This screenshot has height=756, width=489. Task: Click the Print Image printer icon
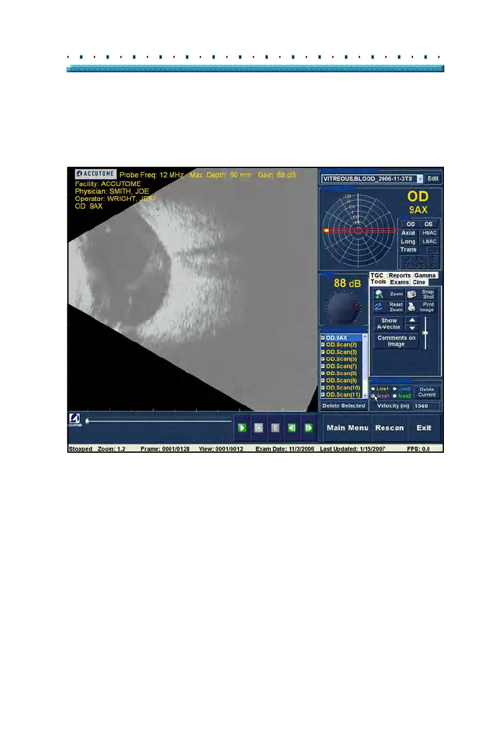[411, 306]
